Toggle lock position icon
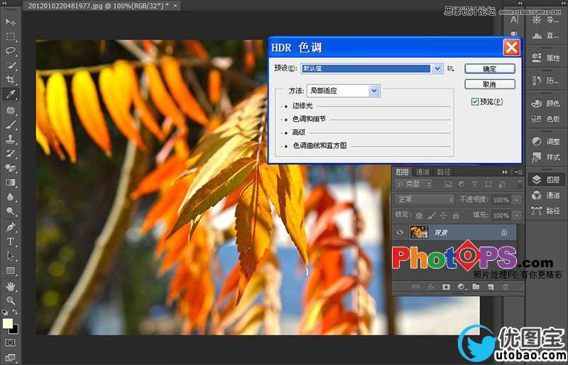 click(x=443, y=215)
